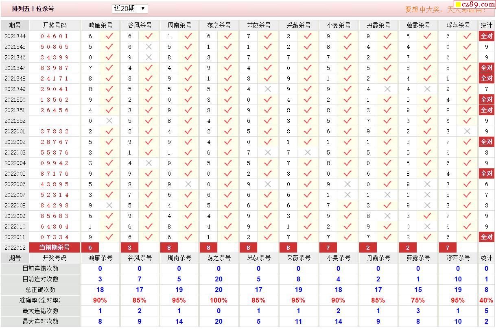Click the 全对 badge in row 2022002

pos(487,142)
